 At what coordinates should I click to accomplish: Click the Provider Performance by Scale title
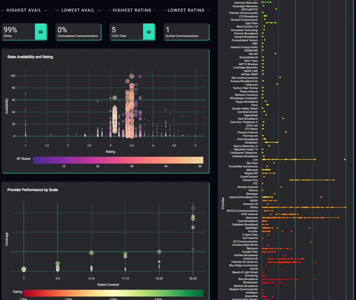[33, 190]
